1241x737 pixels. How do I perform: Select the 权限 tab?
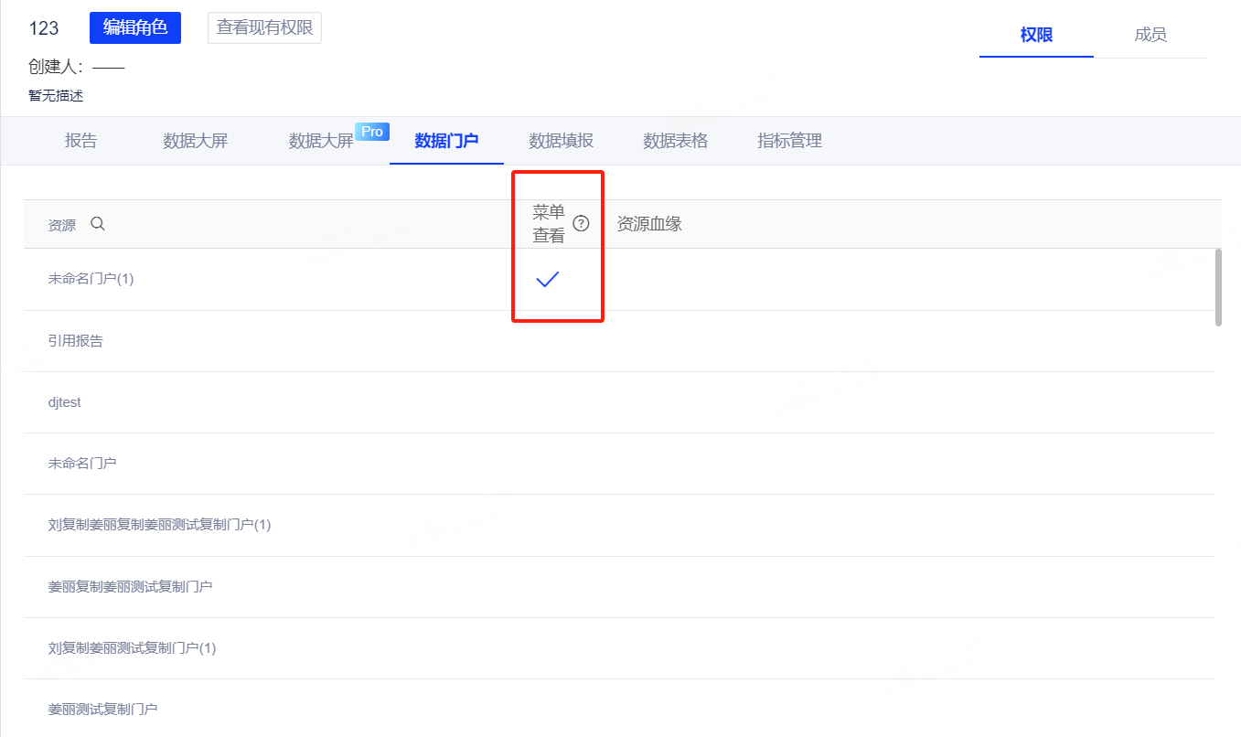[x=1036, y=36]
